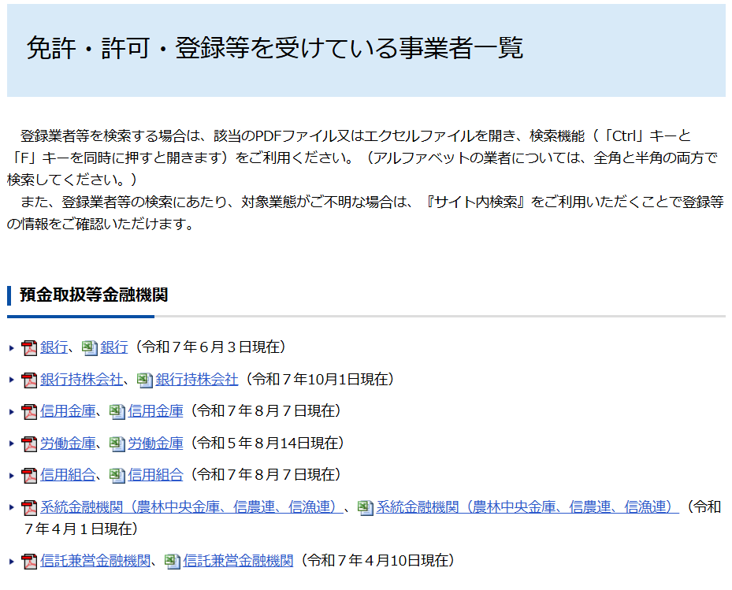Screen dimensions: 732x590
Task: Click the Excel icon for 信託兼営金融機関
Action: (173, 562)
